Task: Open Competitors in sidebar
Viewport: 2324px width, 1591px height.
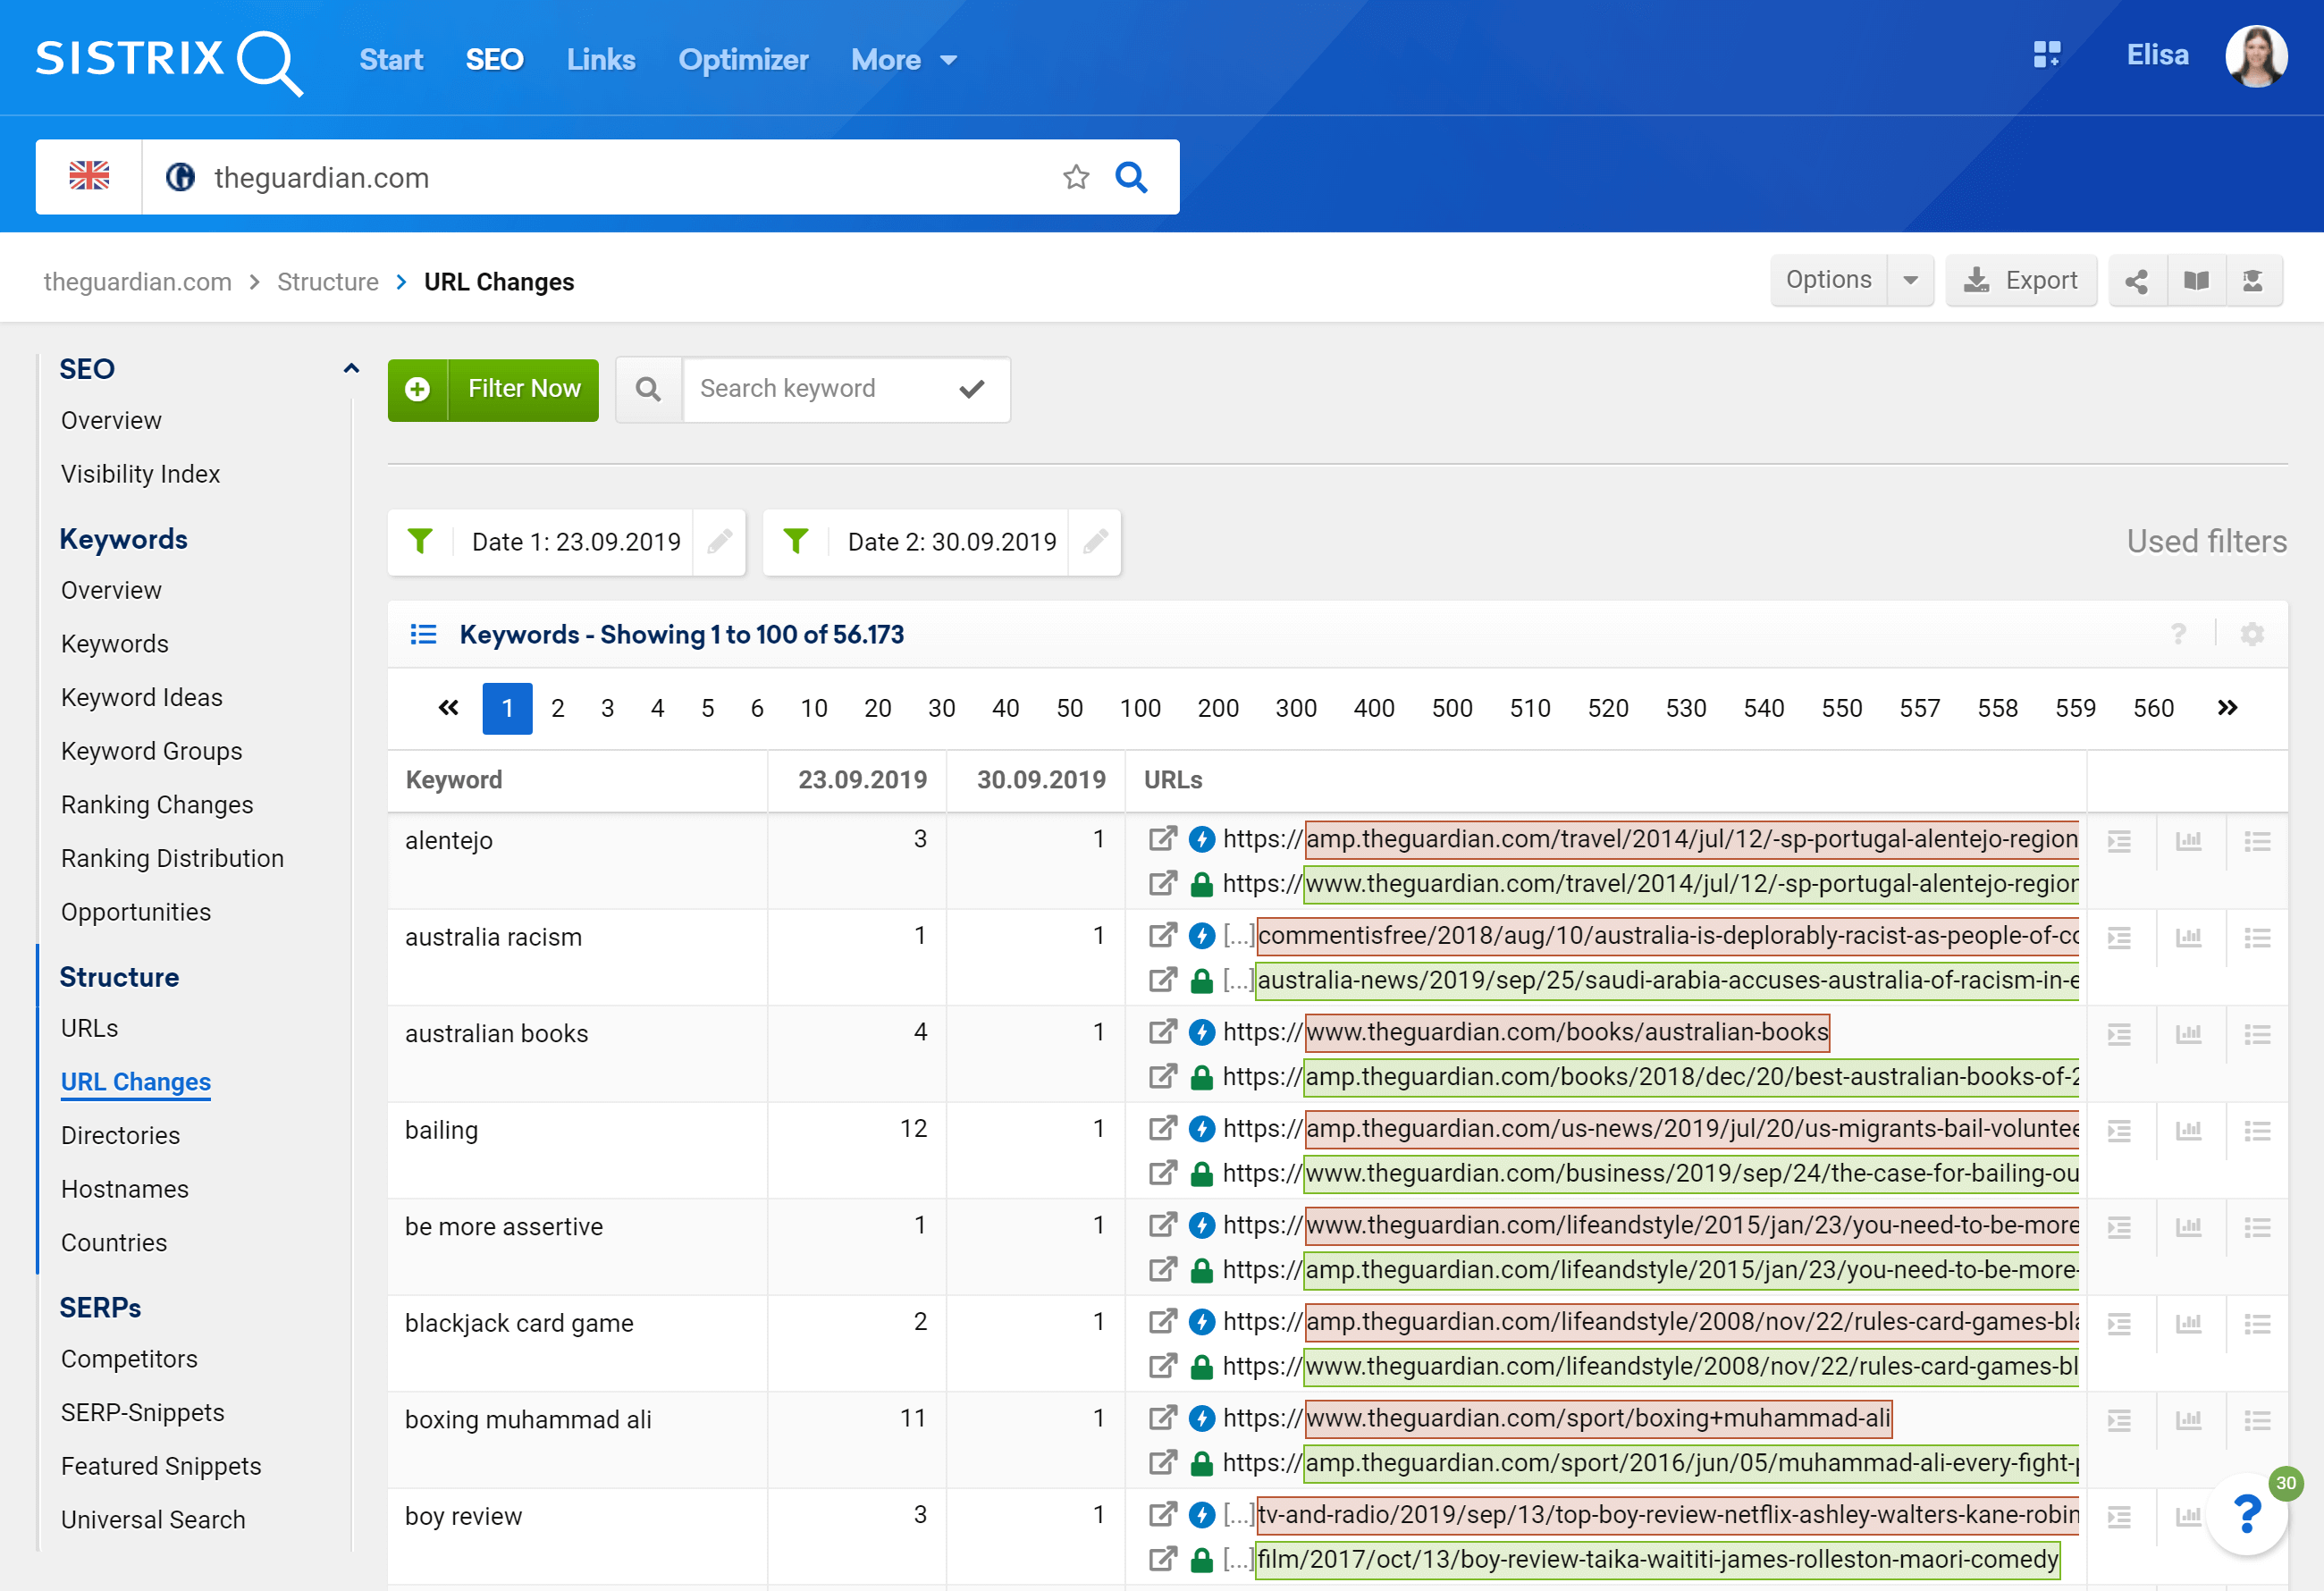Action: pos(129,1360)
